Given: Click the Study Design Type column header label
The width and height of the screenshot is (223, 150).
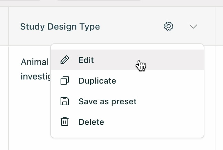Looking at the screenshot, I should click(x=60, y=26).
